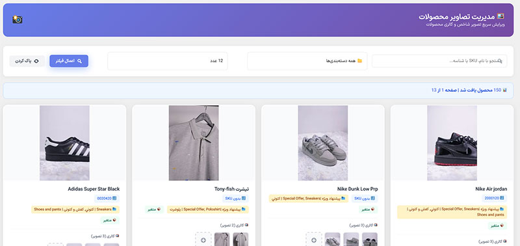This screenshot has width=520, height=246.
Task: Open the 12 items per page dropdown
Action: pyautogui.click(x=168, y=61)
